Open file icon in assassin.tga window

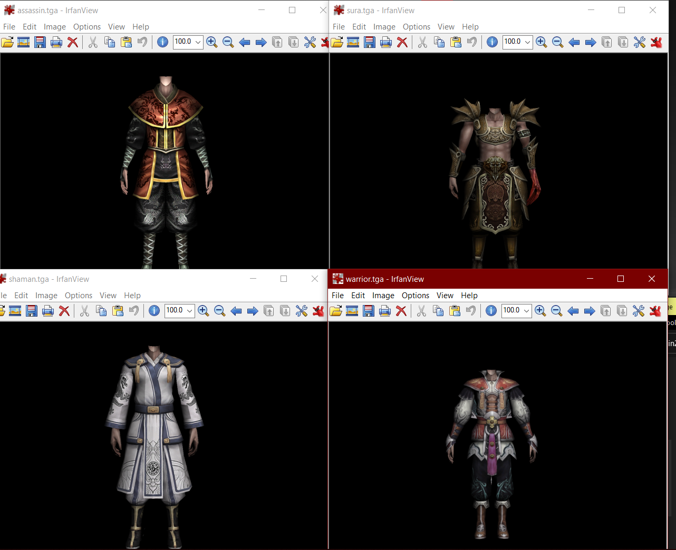(x=7, y=42)
